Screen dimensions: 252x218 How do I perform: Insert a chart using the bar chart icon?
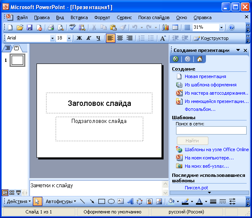click(x=166, y=27)
